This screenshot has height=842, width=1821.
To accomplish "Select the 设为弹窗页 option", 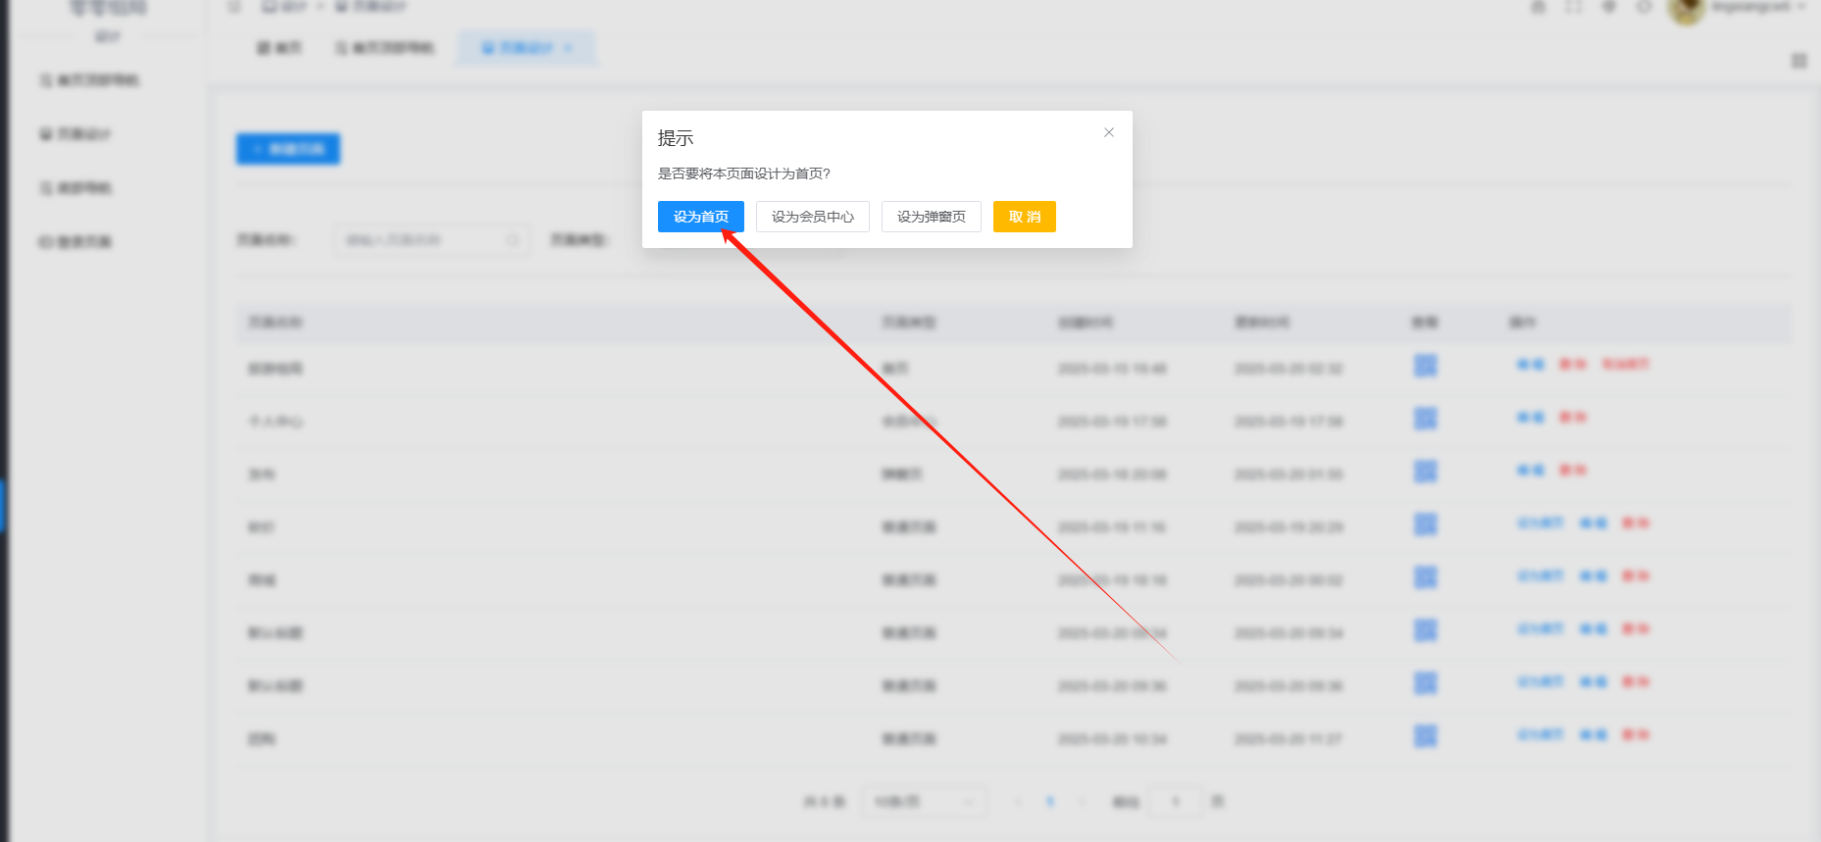I will (931, 217).
